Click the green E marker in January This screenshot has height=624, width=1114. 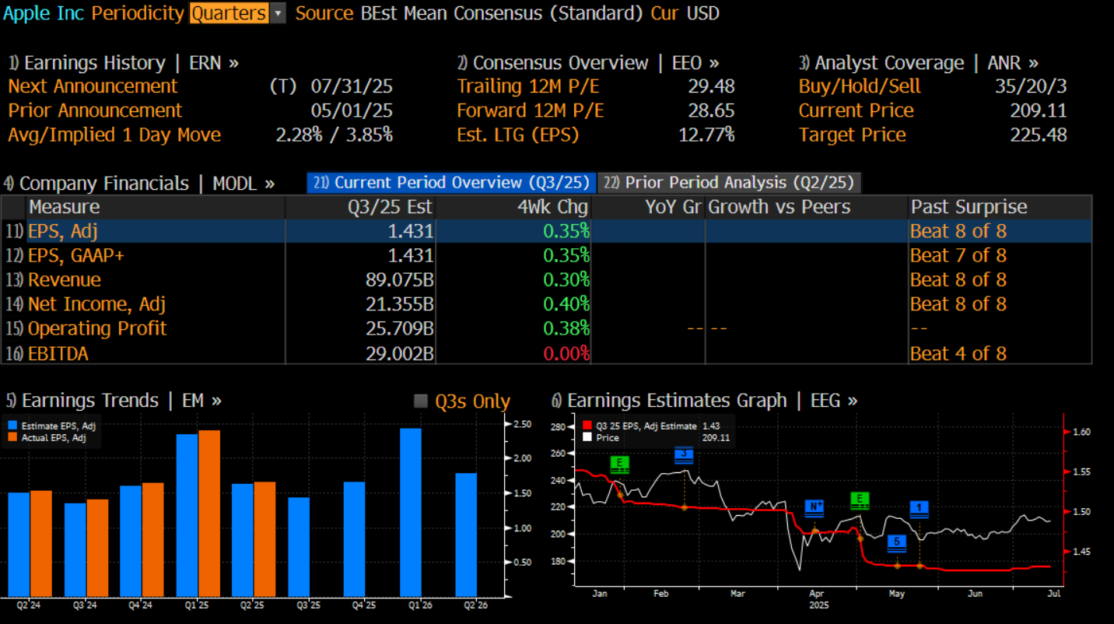click(x=620, y=464)
